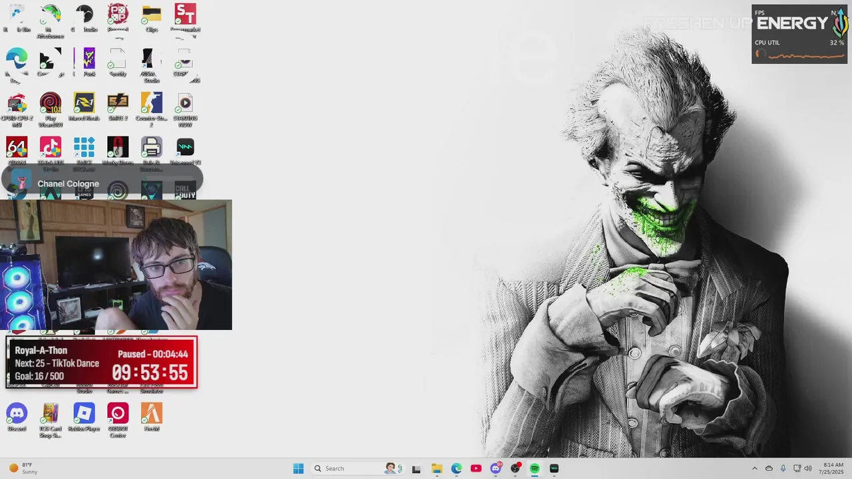This screenshot has height=479, width=852.
Task: Open Roblox Player desktop icon
Action: point(84,418)
